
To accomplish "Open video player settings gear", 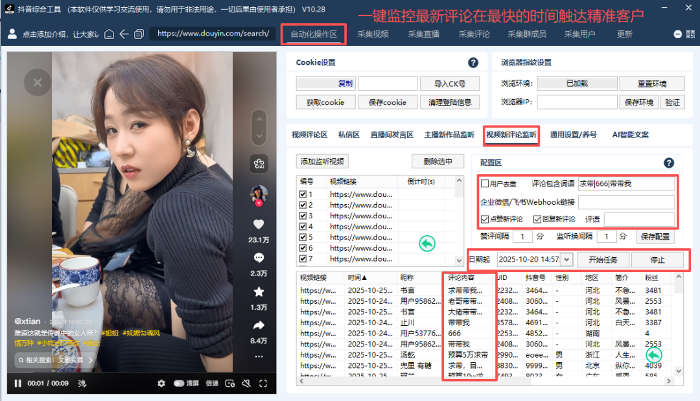I will pyautogui.click(x=161, y=383).
